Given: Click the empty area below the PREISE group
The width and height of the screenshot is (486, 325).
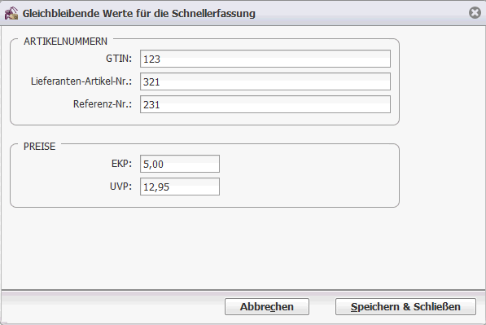Looking at the screenshot, I should click(204, 248).
